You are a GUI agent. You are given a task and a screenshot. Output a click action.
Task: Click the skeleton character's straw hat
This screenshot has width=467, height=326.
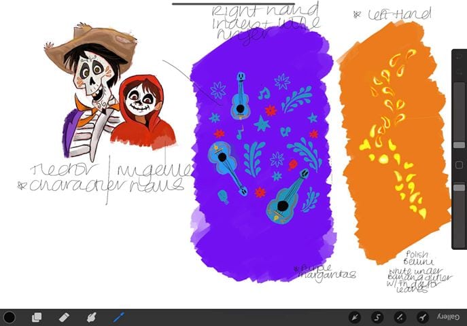coord(88,42)
